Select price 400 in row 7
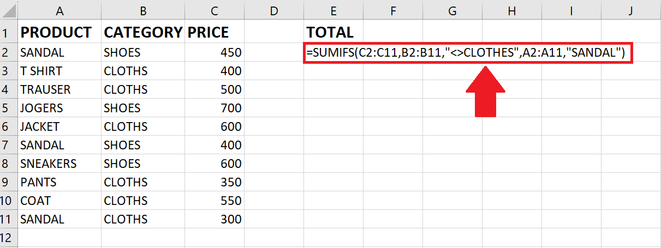Viewport: 661px width, 248px height. pyautogui.click(x=215, y=145)
